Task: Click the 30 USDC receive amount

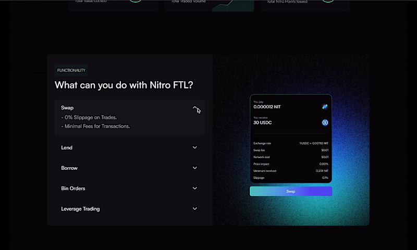Action: click(263, 123)
